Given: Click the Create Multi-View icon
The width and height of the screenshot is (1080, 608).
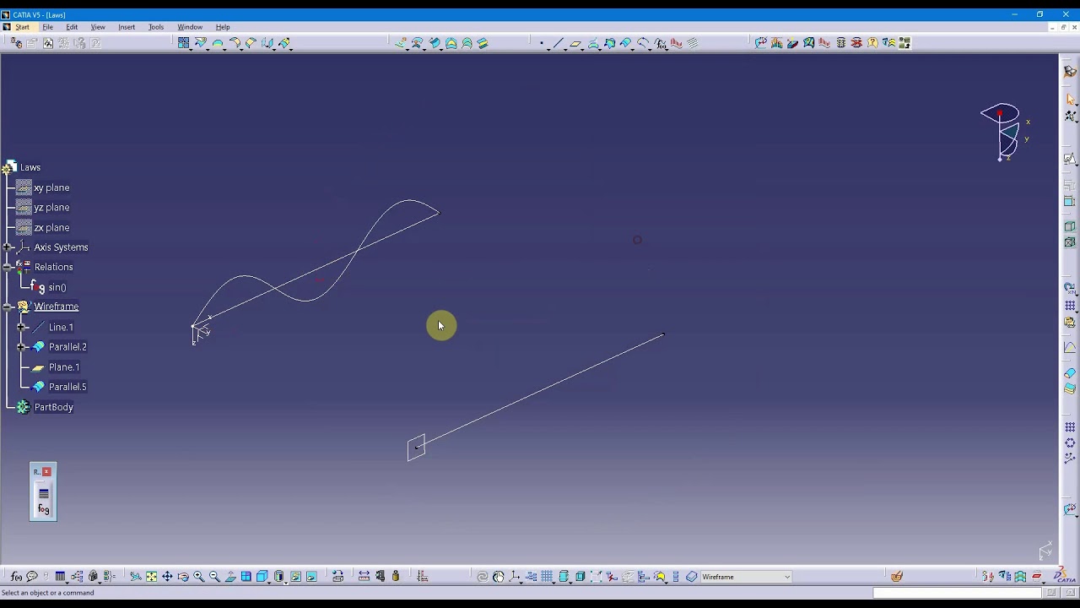Looking at the screenshot, I should point(246,577).
